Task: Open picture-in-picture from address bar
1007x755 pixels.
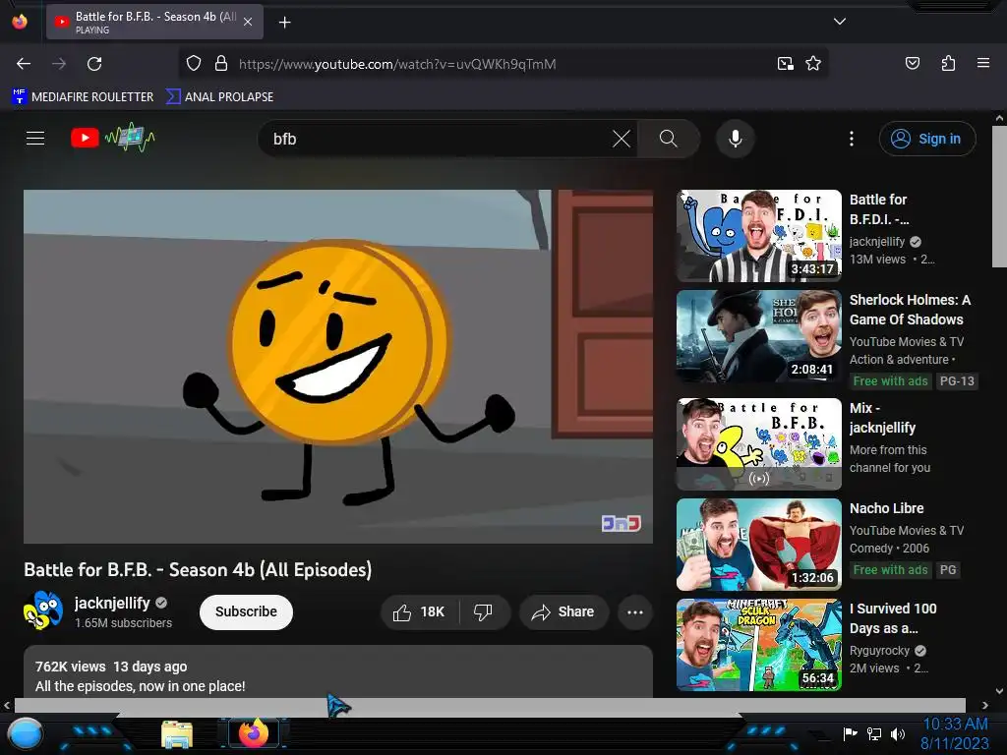Action: click(x=785, y=64)
